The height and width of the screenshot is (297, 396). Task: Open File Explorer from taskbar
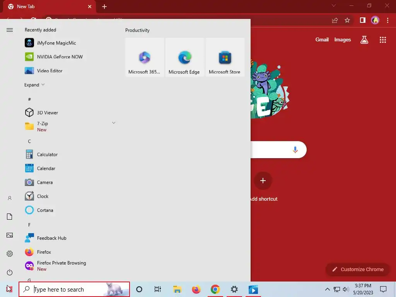177,289
